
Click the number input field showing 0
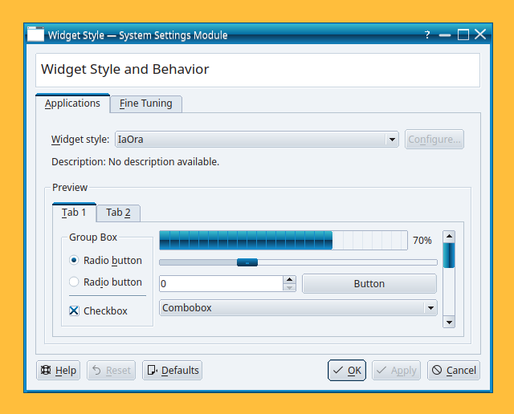(x=222, y=283)
